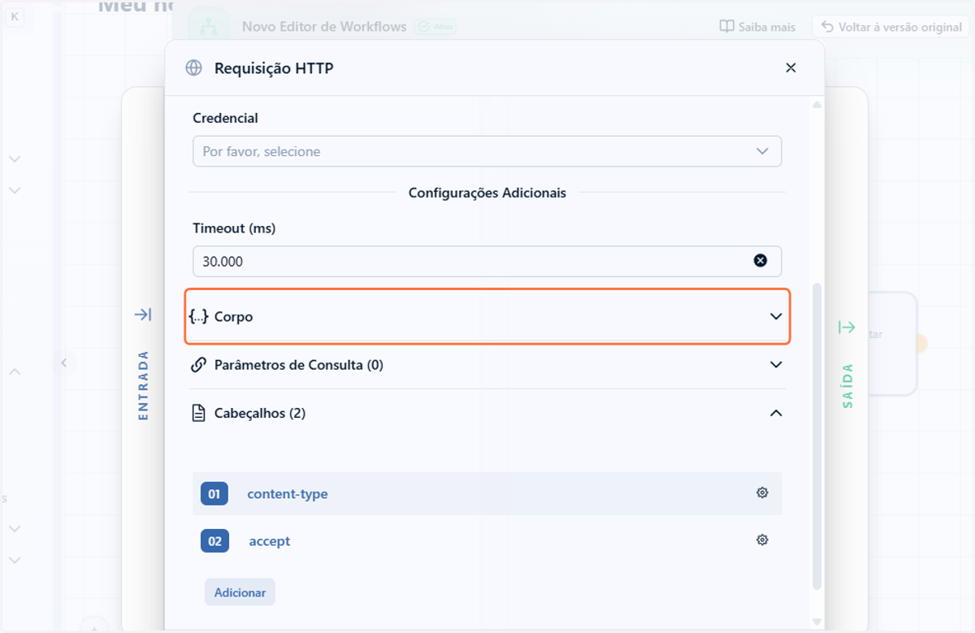This screenshot has height=633, width=975.
Task: Click the ENTRADA vertical label
Action: (143, 385)
